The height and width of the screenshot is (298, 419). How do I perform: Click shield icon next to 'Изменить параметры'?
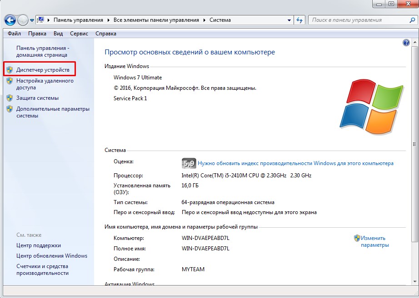357,238
